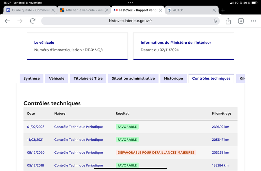
Task: Open the Synthèse tab
Action: click(31, 78)
